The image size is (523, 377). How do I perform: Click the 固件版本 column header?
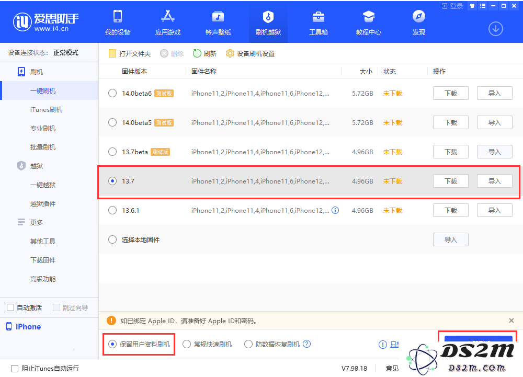(x=134, y=71)
